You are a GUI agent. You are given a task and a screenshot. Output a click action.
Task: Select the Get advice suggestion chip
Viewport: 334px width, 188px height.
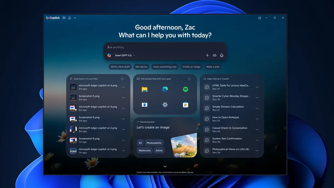coord(141,67)
